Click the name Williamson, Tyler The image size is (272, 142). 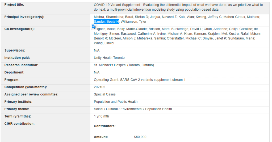(133, 22)
